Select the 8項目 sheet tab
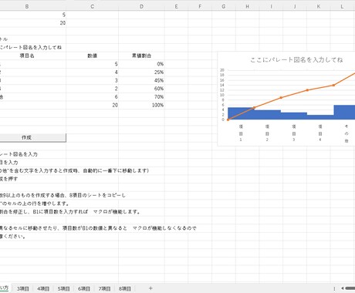355x293 pixels. (125, 288)
